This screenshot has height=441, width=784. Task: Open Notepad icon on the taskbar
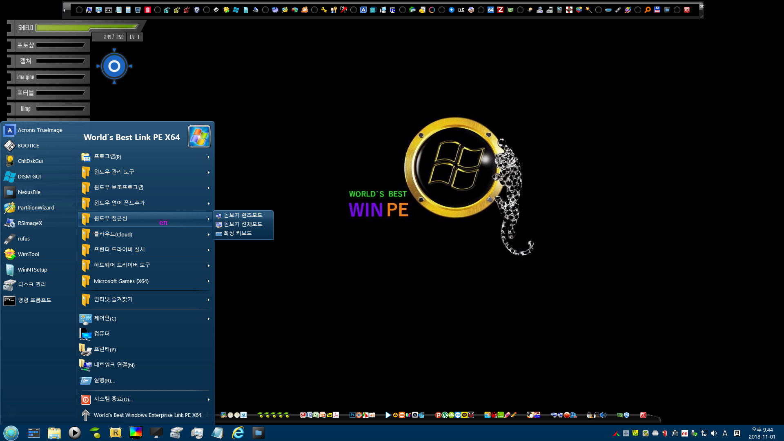217,432
